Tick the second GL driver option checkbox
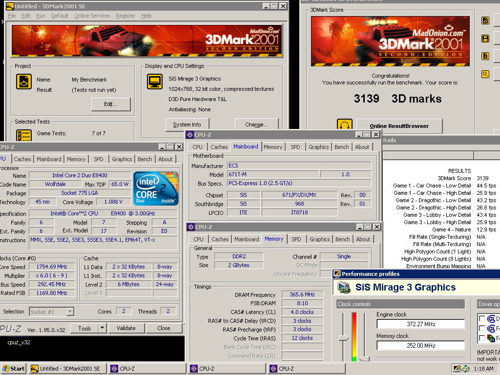This screenshot has height=375, width=500. pyautogui.click(x=482, y=328)
